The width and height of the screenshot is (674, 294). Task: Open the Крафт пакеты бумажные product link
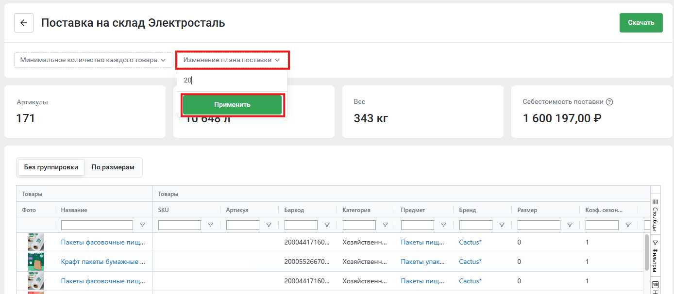[103, 261]
